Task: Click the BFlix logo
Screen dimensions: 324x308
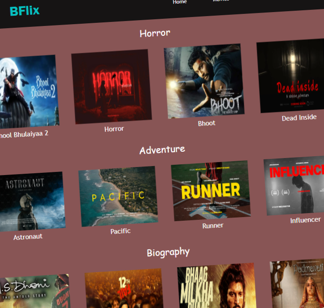Action: (x=25, y=11)
